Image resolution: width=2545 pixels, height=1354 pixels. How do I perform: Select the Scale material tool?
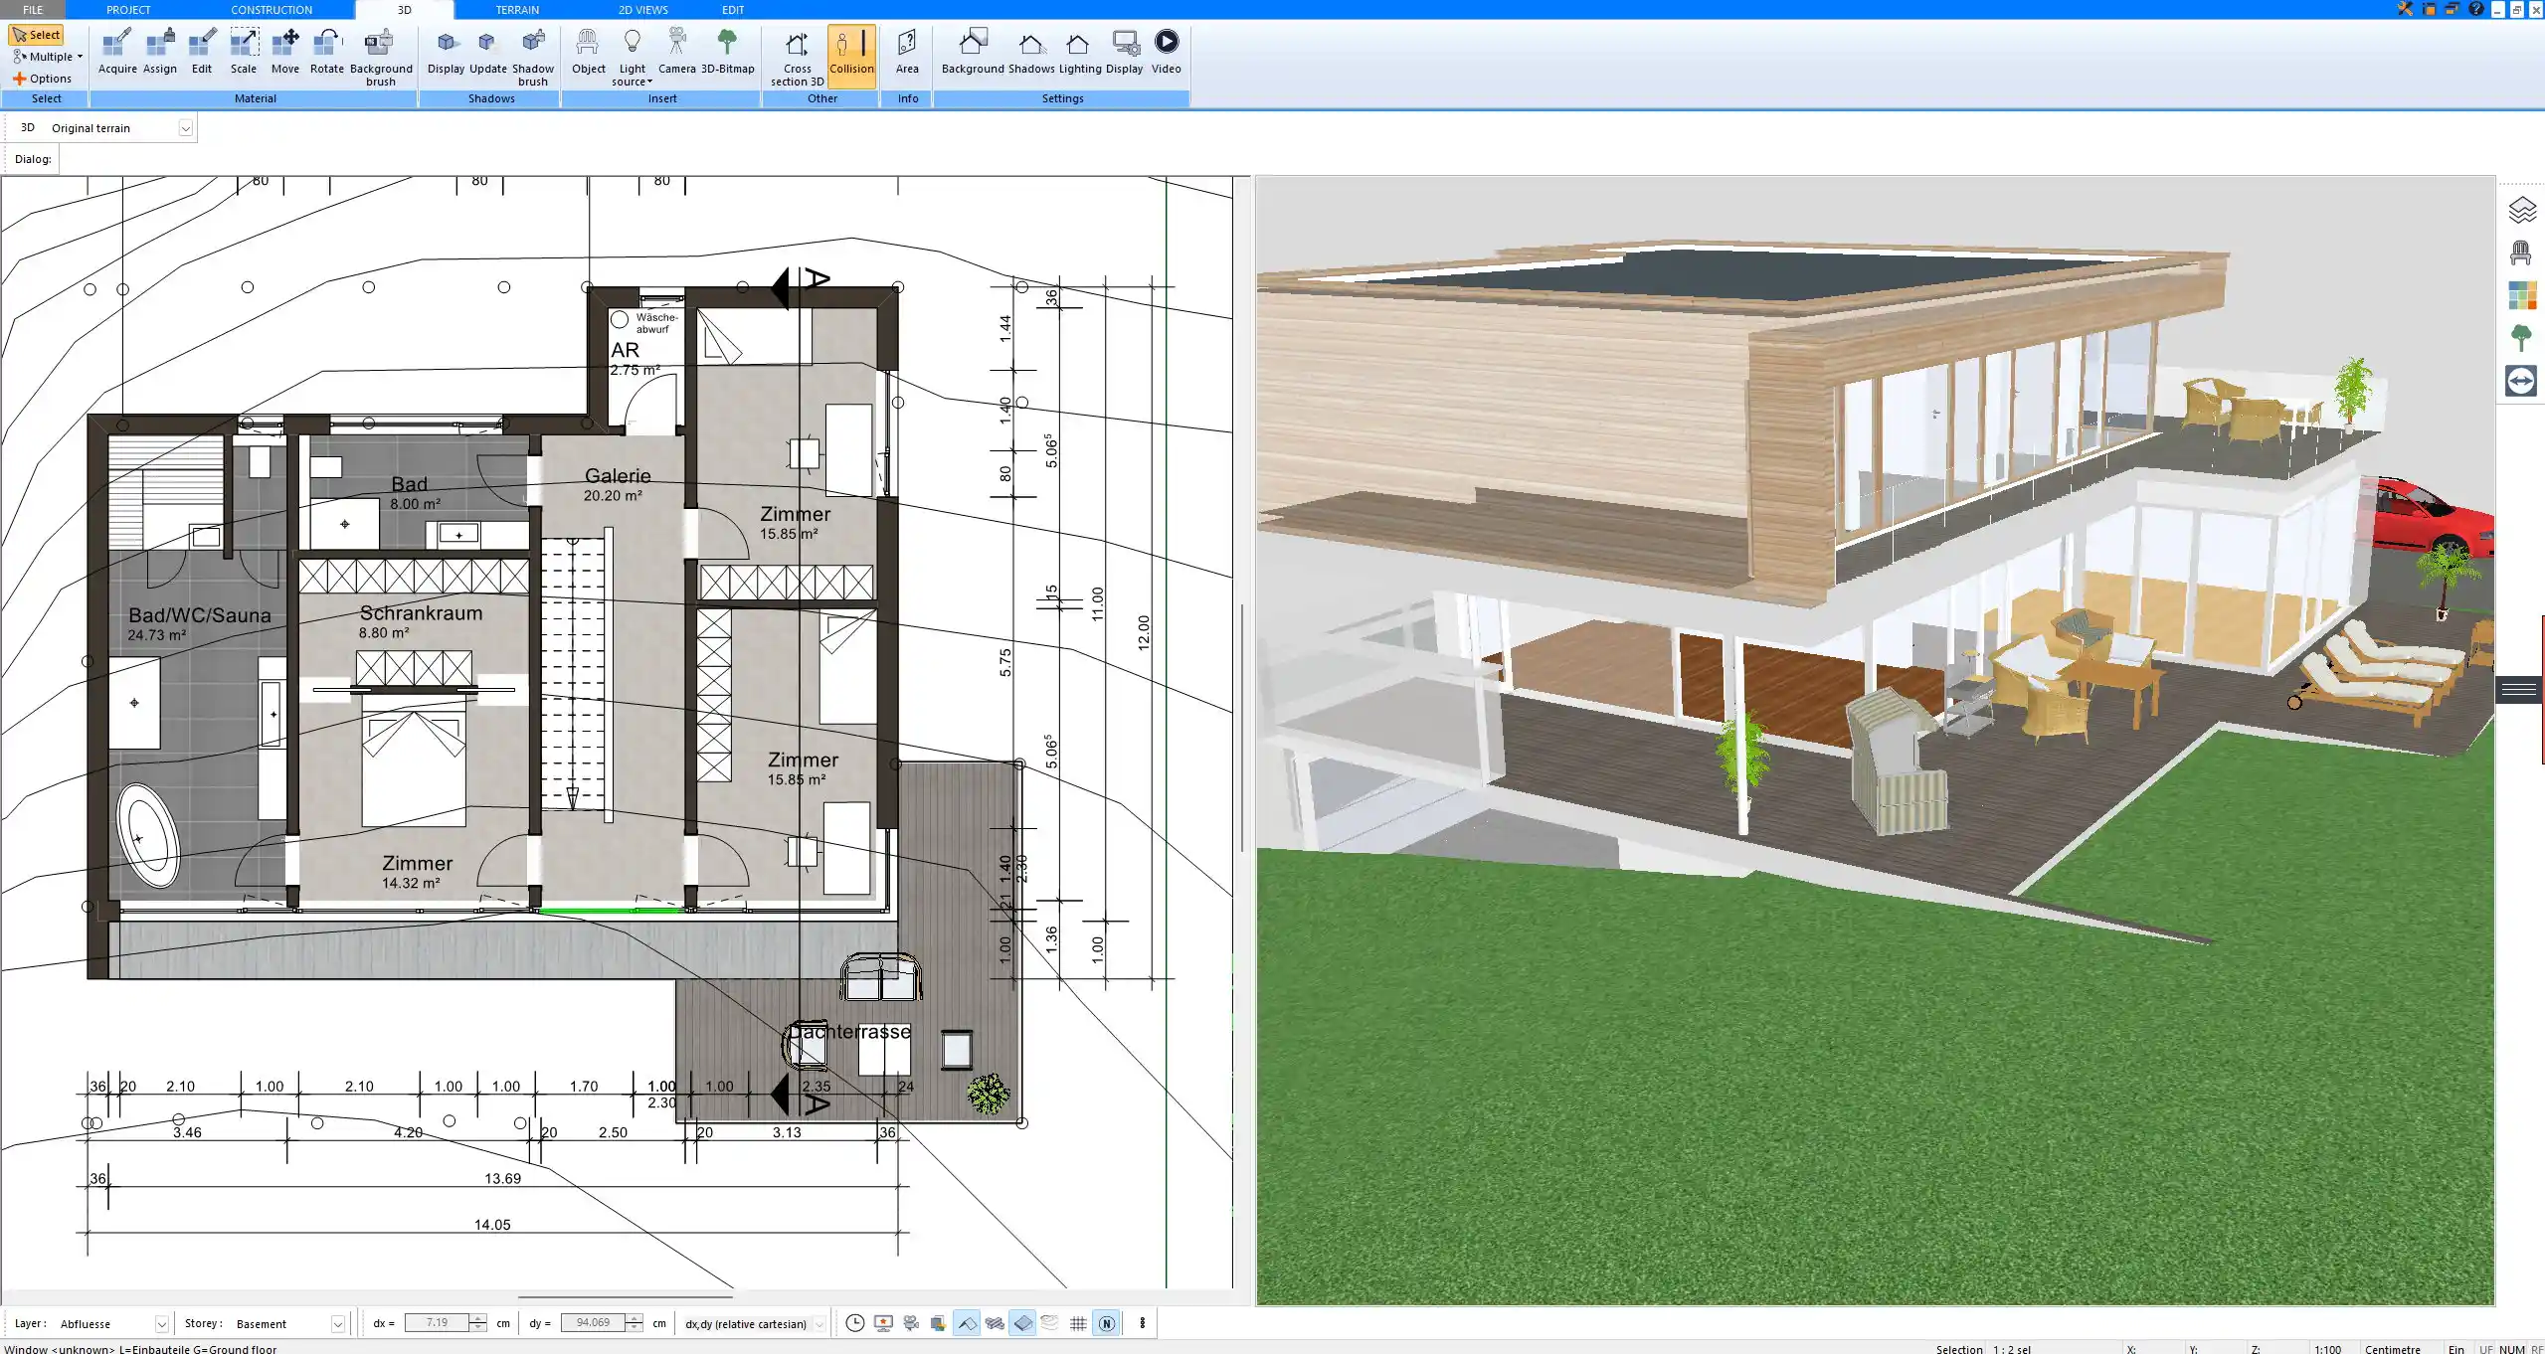coord(244,52)
